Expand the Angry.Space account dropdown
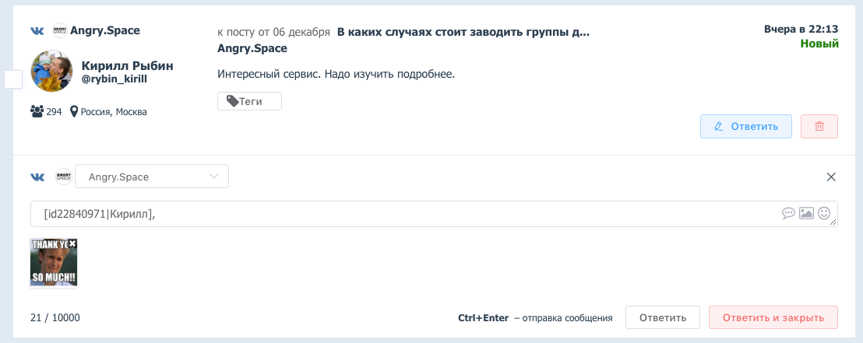 click(152, 177)
